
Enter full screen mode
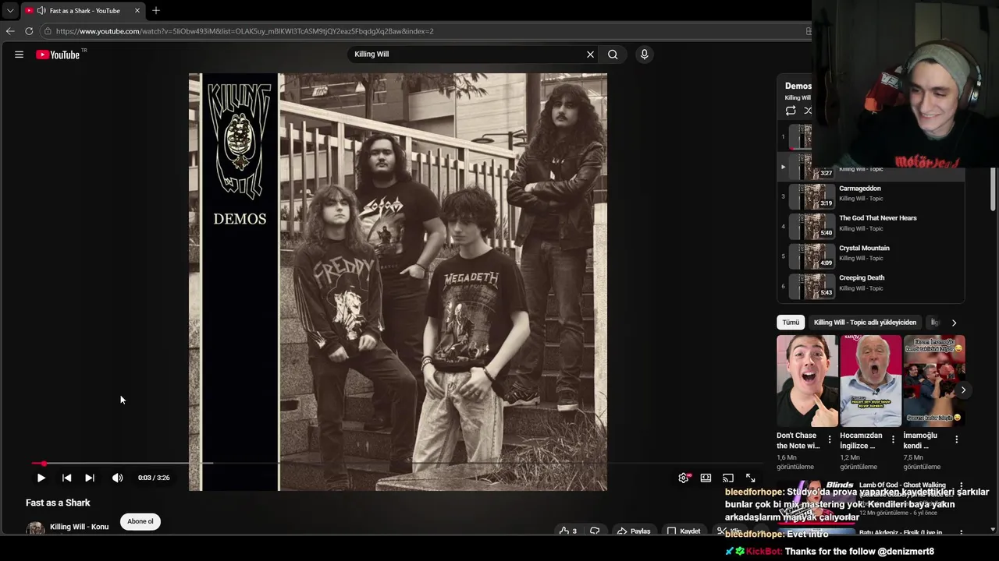tap(750, 478)
